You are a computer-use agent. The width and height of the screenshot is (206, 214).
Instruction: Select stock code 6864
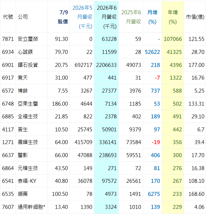point(8,168)
